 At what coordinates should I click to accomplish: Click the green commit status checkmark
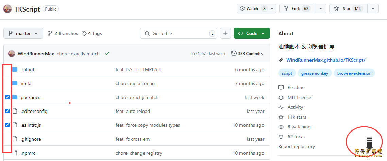(x=107, y=54)
